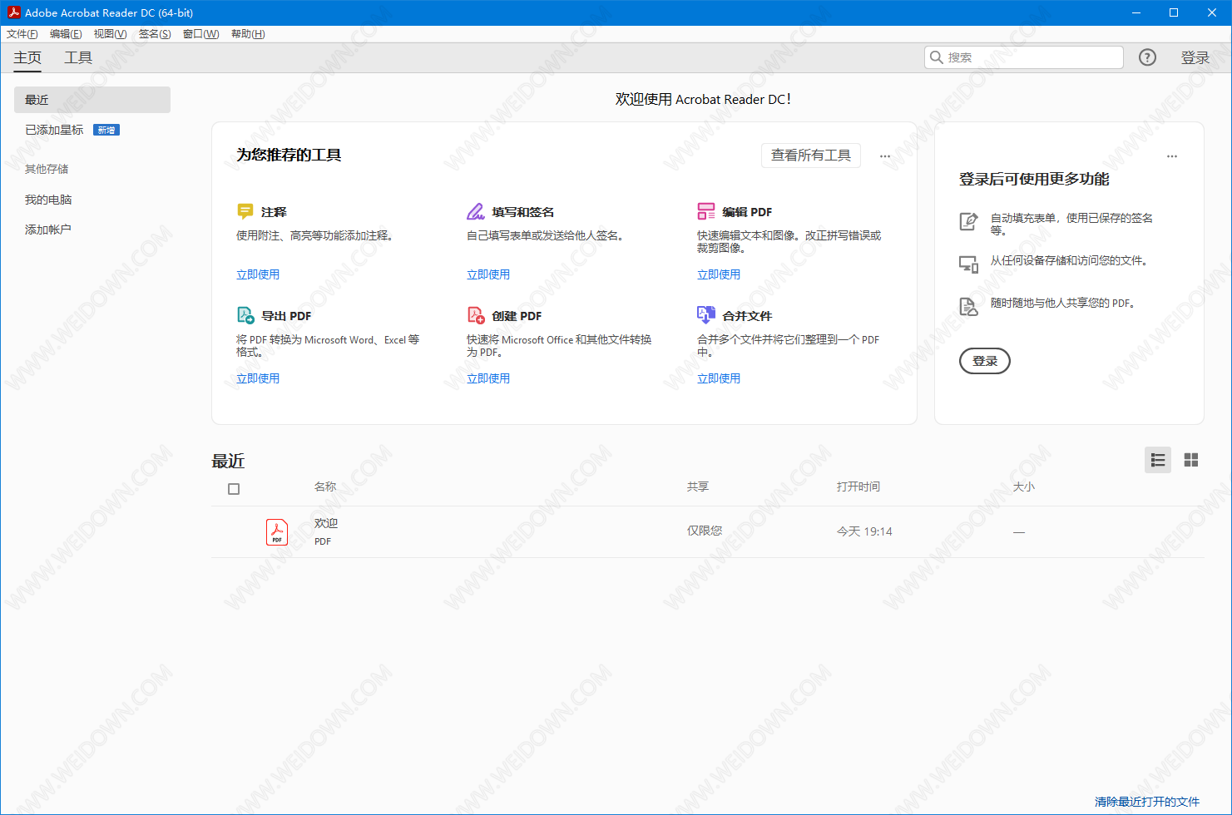Viewport: 1232px width, 815px height.
Task: Open the 视图(V) menu
Action: coord(111,34)
